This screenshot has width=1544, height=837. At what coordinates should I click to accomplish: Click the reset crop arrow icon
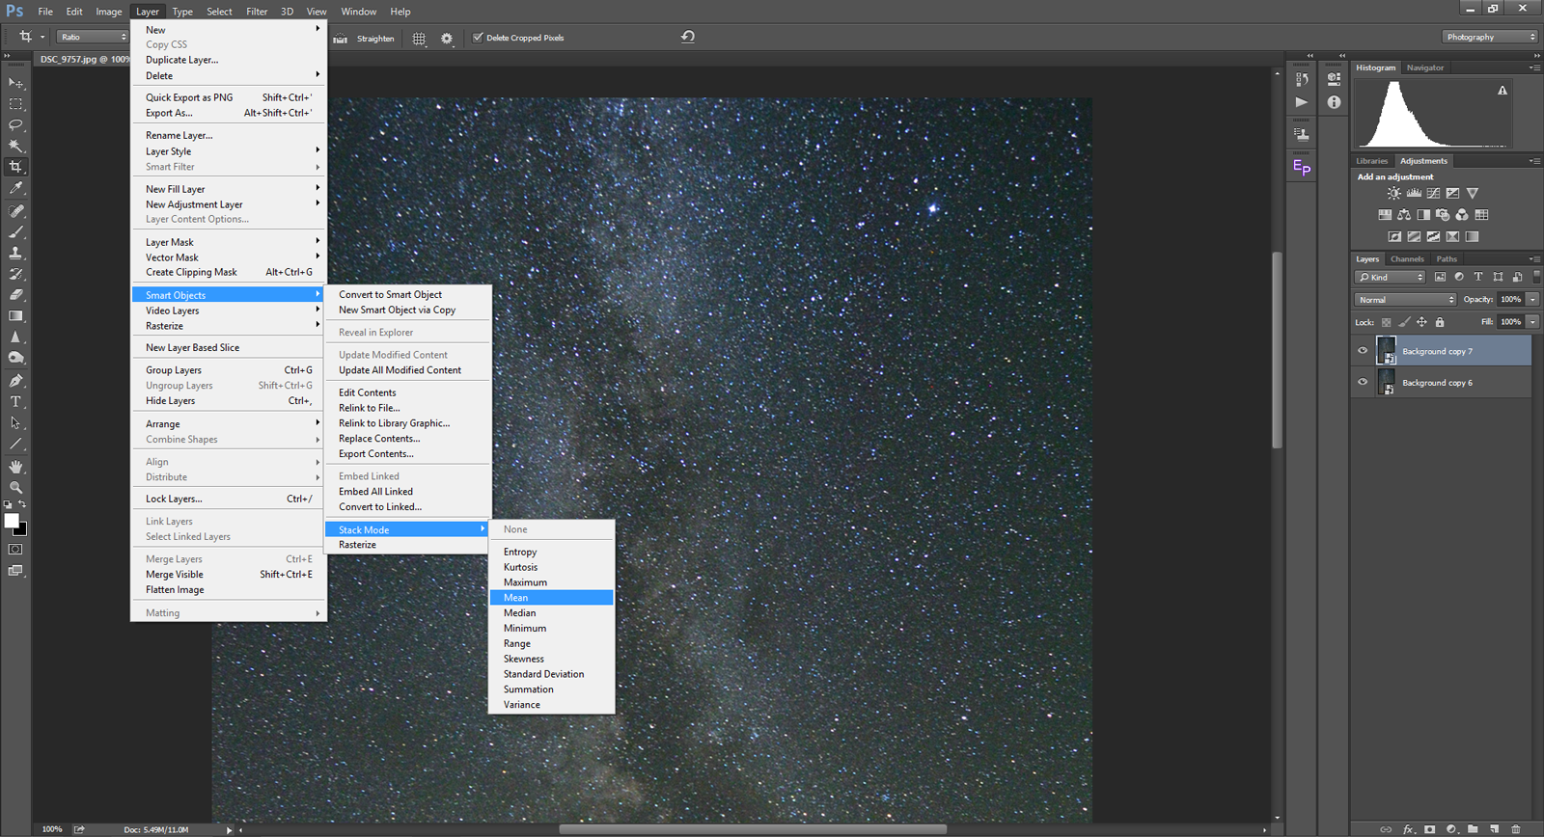(688, 37)
